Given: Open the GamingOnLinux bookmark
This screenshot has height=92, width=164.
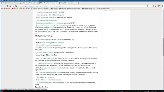Looking at the screenshot, I should [x=36, y=9].
